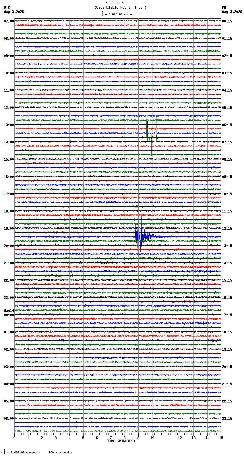Image resolution: width=244 pixels, height=456 pixels.
Task: Click the UTC time label '22:00'
Action: tap(9, 280)
